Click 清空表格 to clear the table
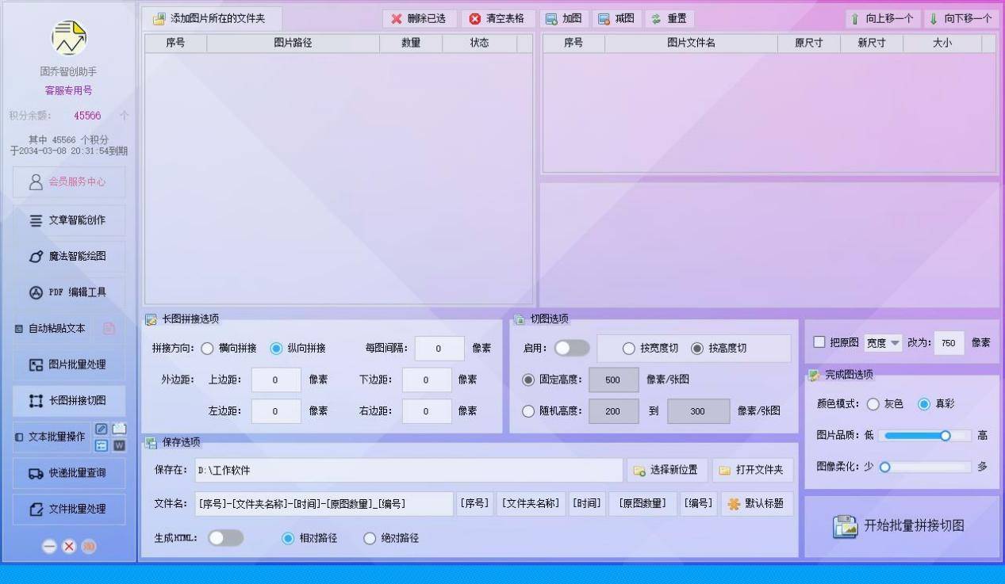1005x584 pixels. click(x=497, y=18)
